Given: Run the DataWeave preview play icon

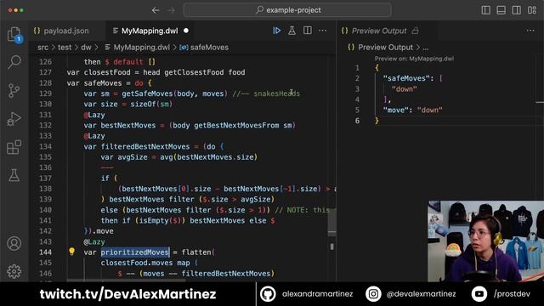Looking at the screenshot, I should [277, 31].
